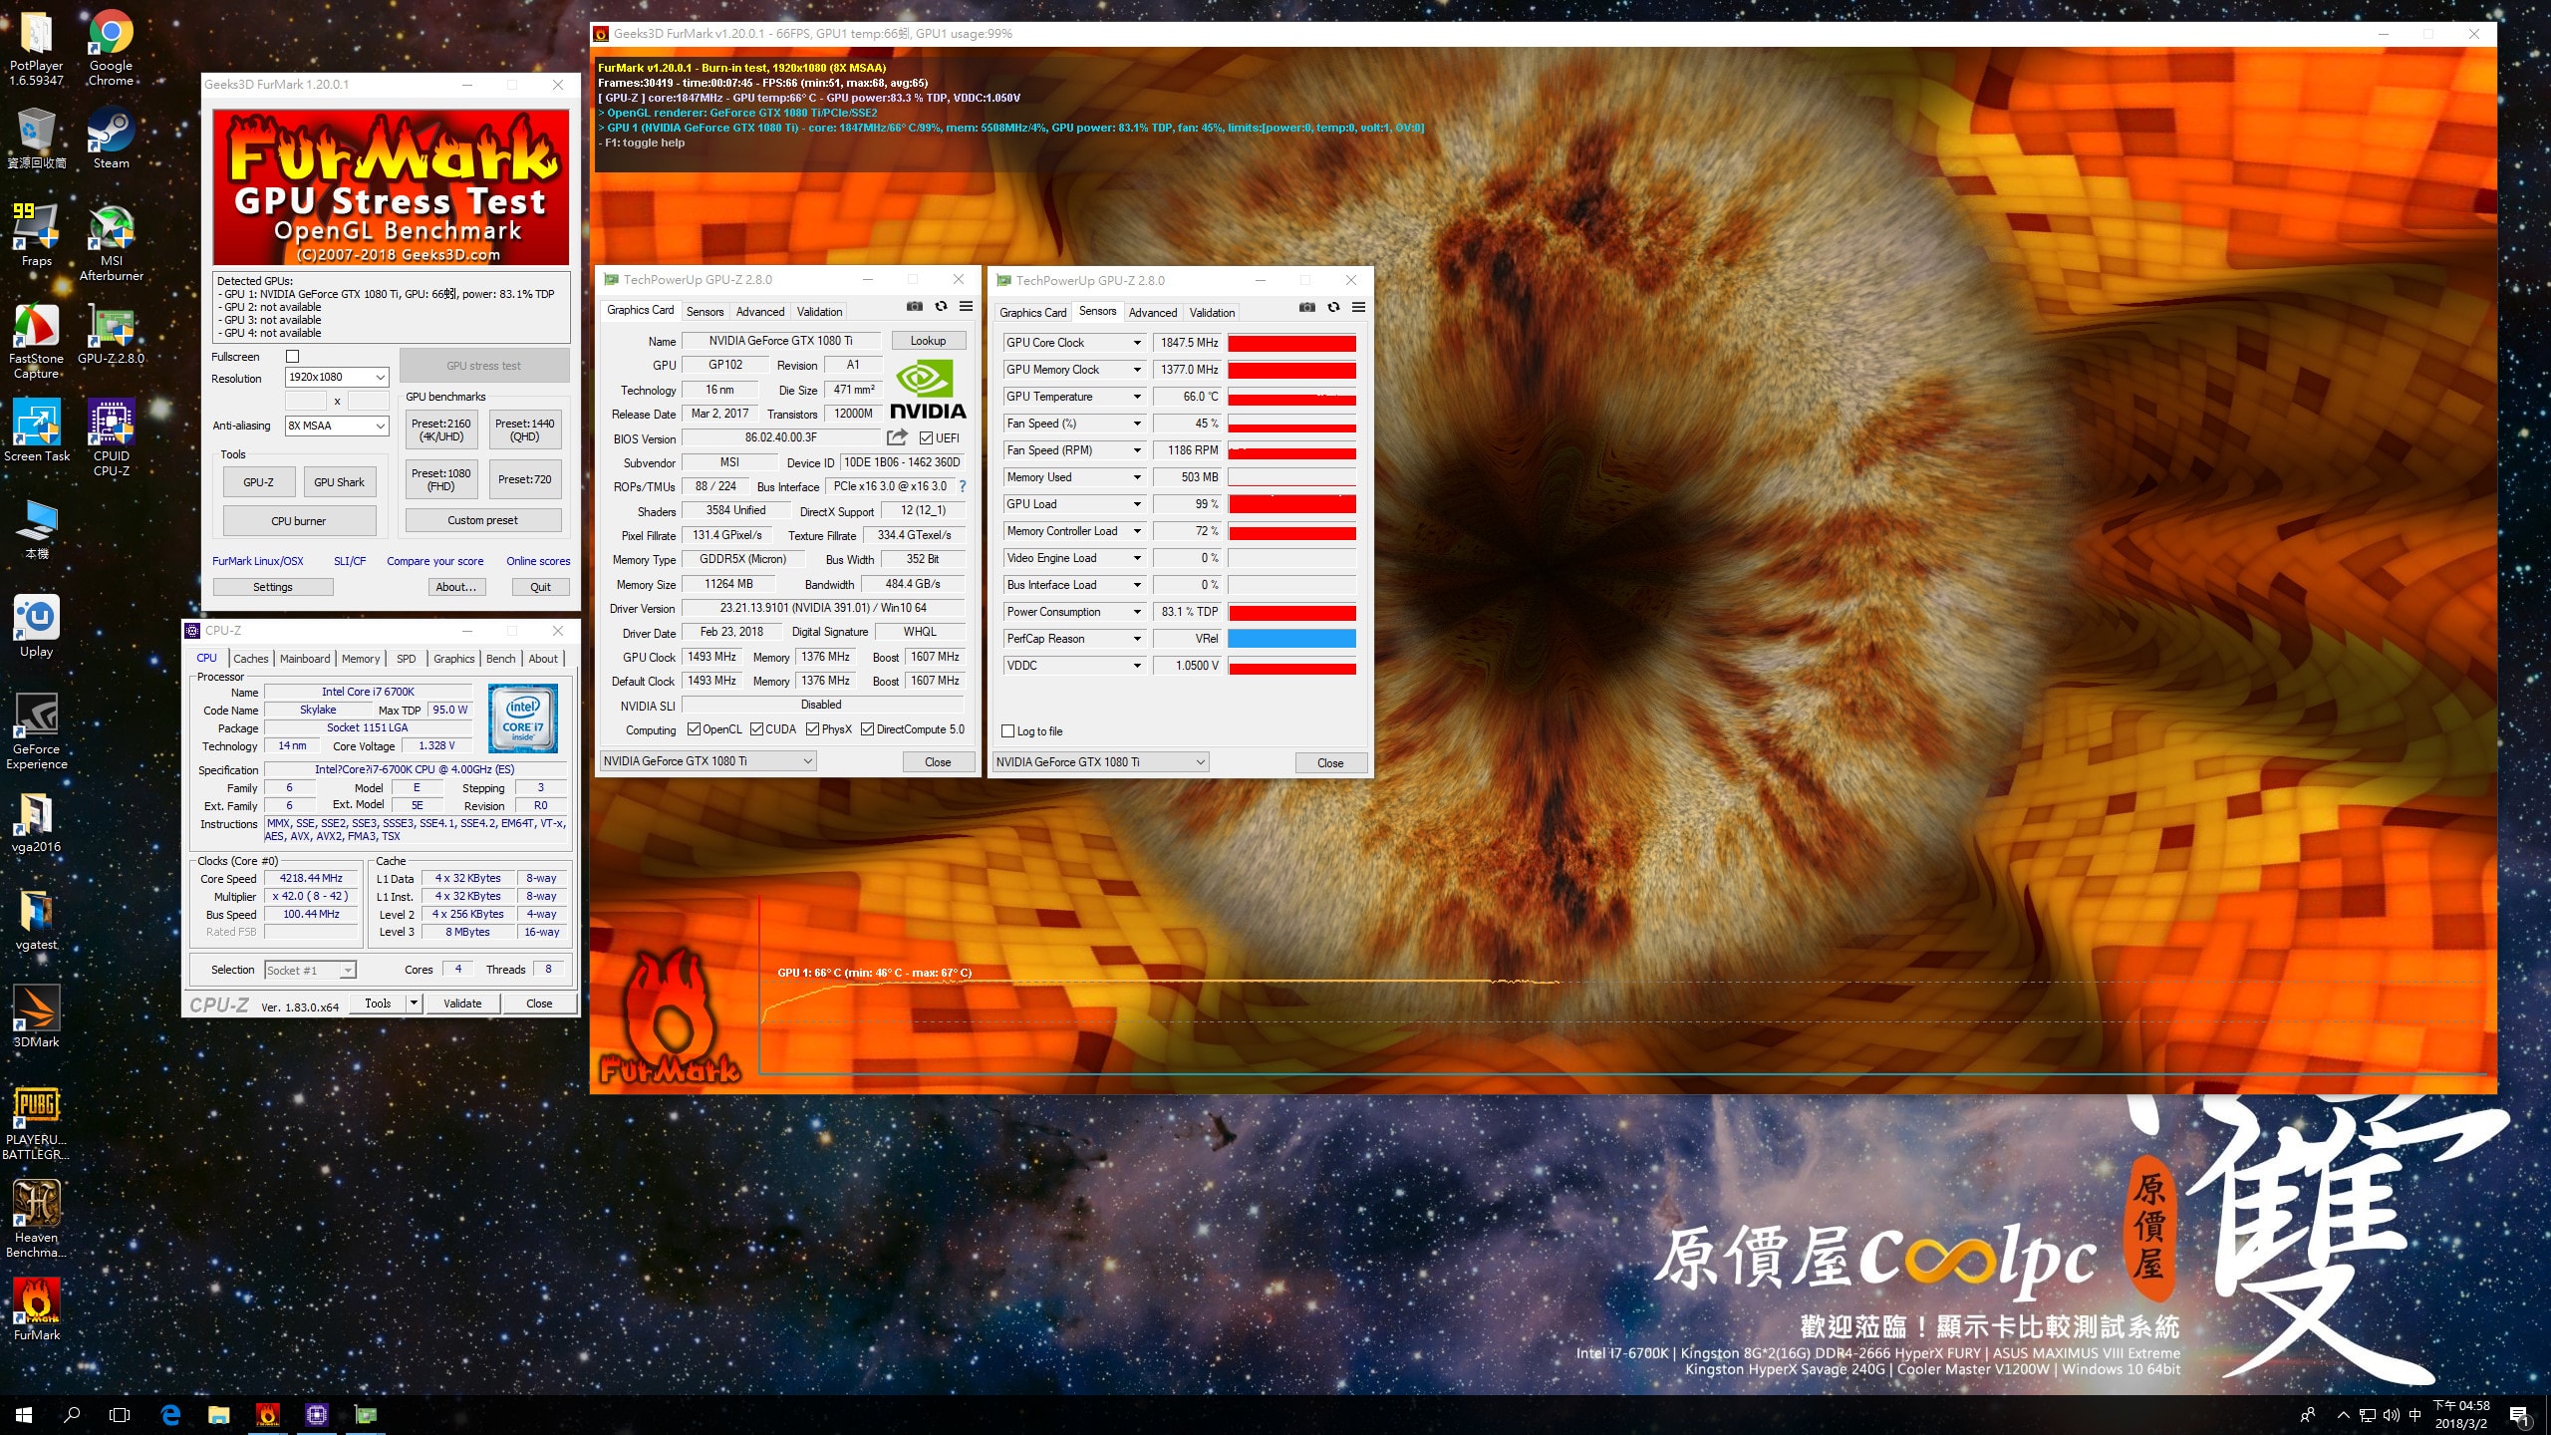Viewport: 2551px width, 1435px height.
Task: Click screenshot camera icon in GPU-Z Sensors window
Action: click(x=1306, y=308)
